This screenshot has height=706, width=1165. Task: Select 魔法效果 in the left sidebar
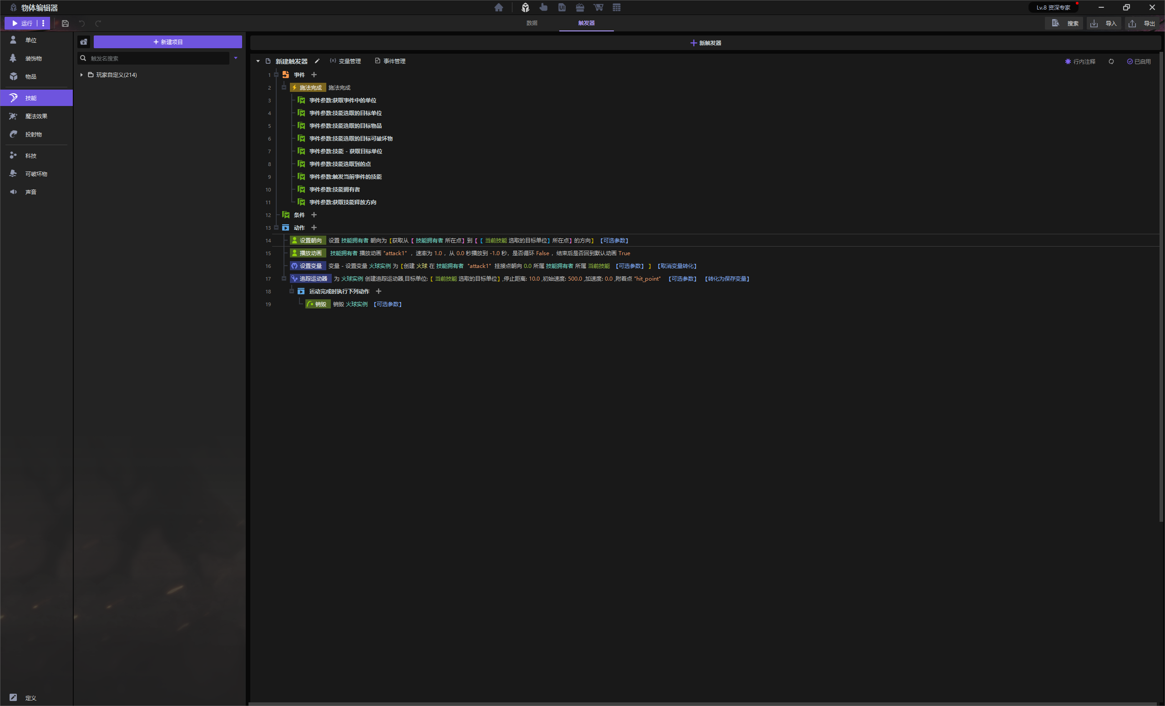pos(36,116)
